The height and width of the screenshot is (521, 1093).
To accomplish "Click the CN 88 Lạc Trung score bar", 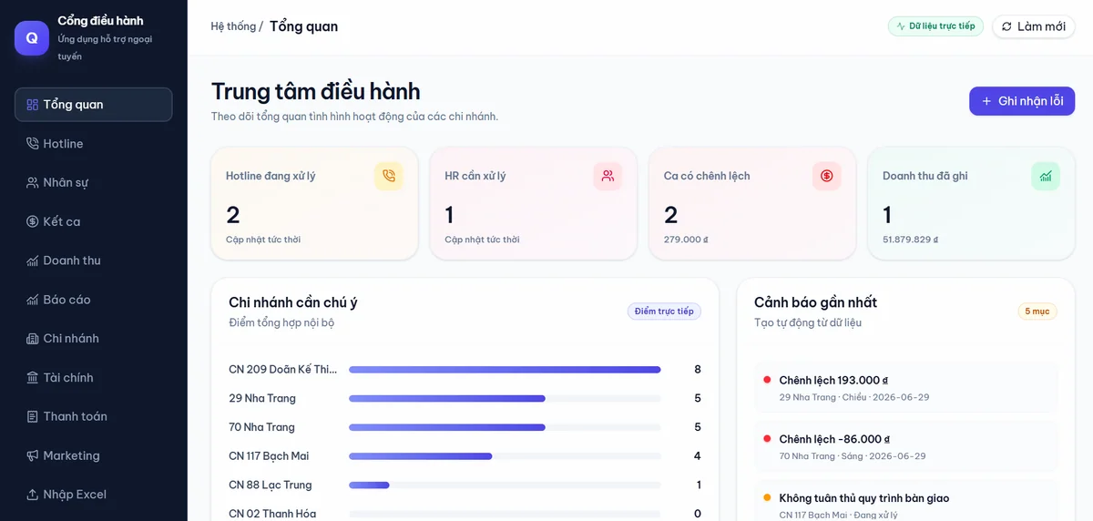I will (505, 485).
